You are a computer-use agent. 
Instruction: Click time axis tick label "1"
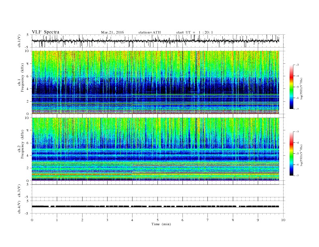(x=57, y=220)
